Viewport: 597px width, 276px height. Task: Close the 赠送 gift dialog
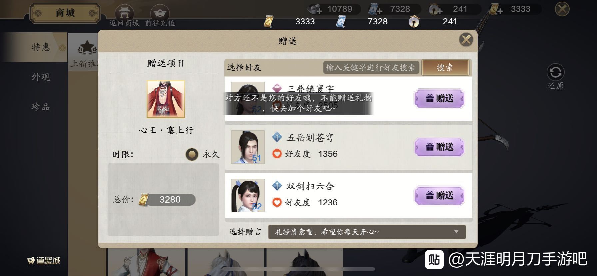[x=466, y=40]
